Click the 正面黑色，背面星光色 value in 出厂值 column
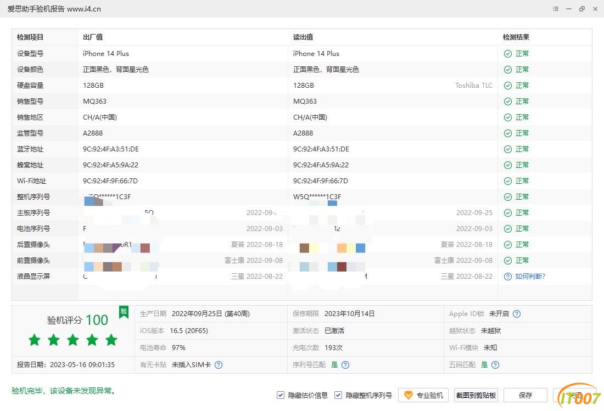Screen dimensions: 604x411 pyautogui.click(x=115, y=70)
